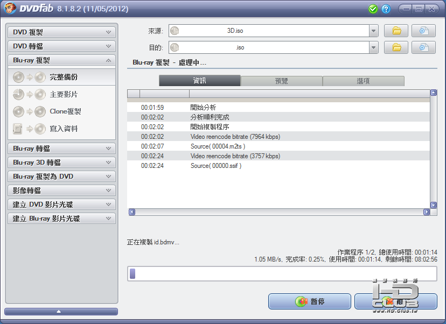Collapse the Blu-ray 複製 section

(x=62, y=60)
